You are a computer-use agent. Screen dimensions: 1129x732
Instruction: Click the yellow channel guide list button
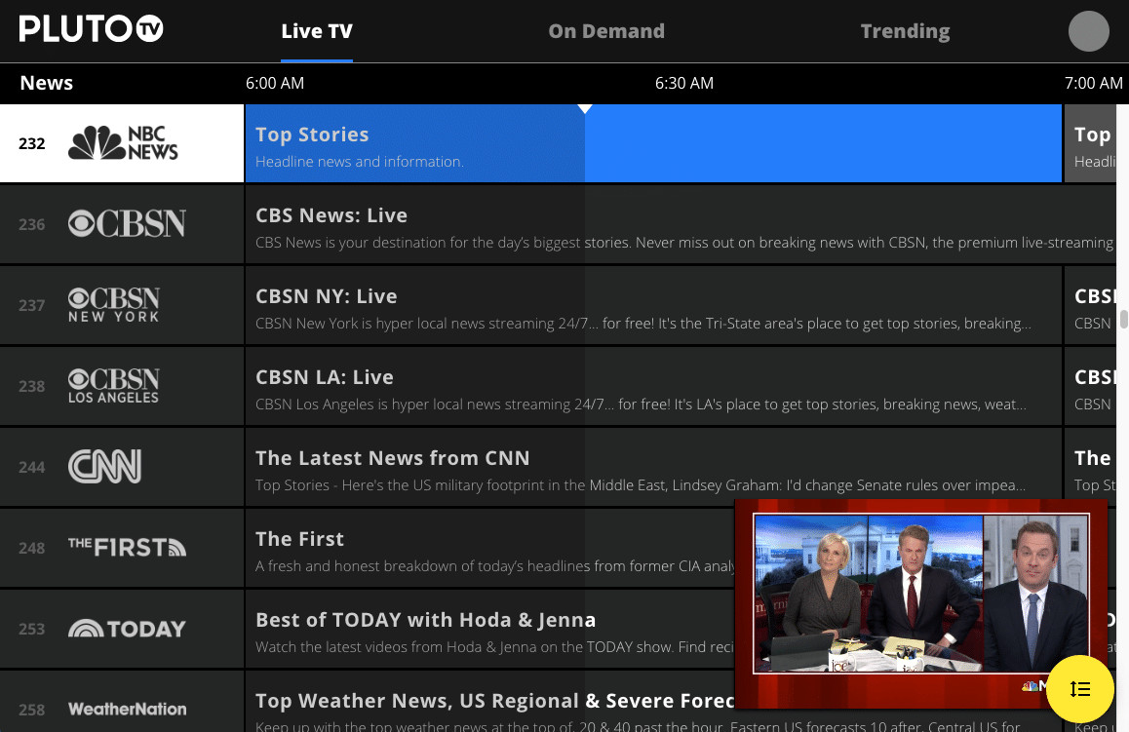[1080, 689]
